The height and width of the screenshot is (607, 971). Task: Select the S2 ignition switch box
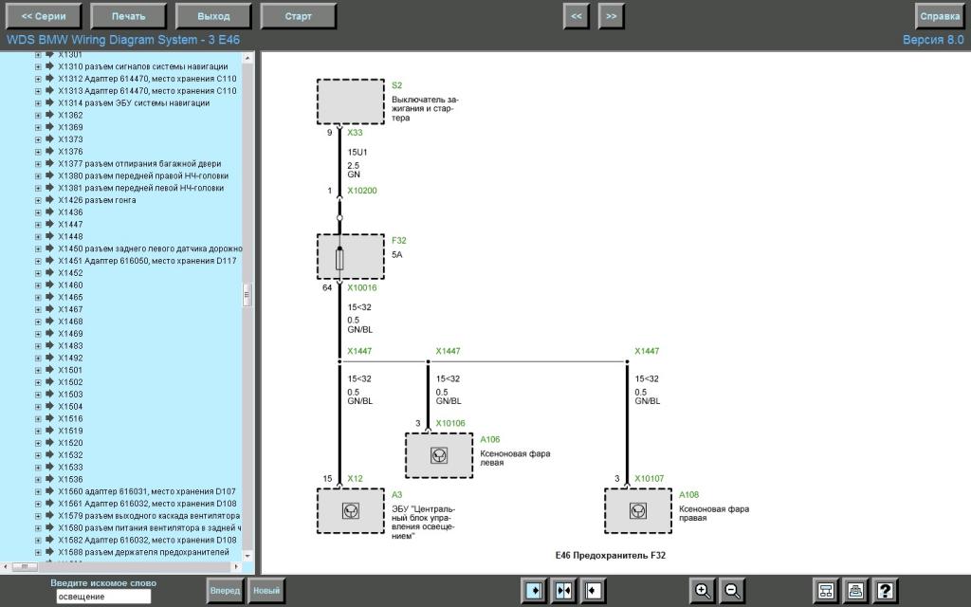click(x=351, y=101)
